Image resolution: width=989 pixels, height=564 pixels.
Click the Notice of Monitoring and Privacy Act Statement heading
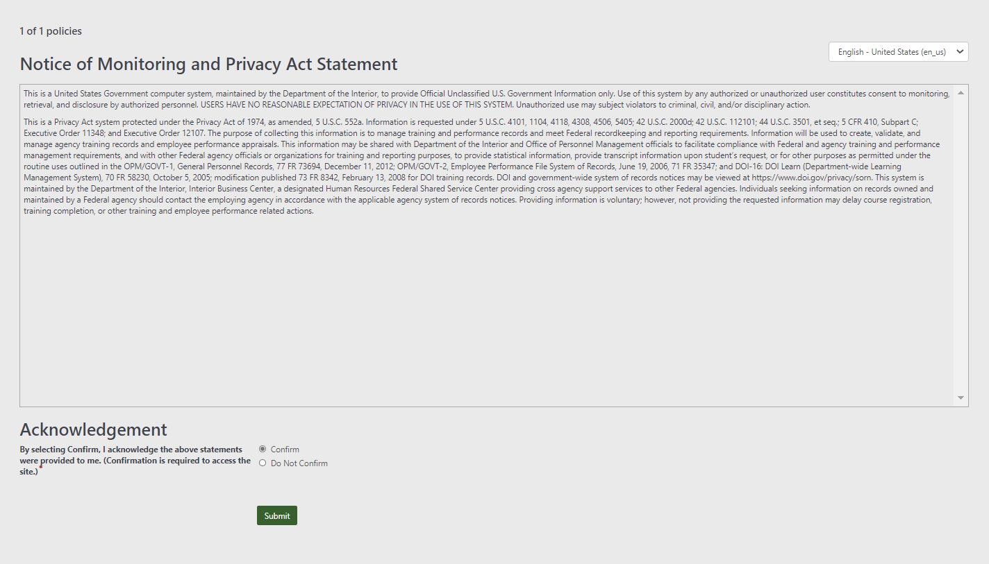208,64
